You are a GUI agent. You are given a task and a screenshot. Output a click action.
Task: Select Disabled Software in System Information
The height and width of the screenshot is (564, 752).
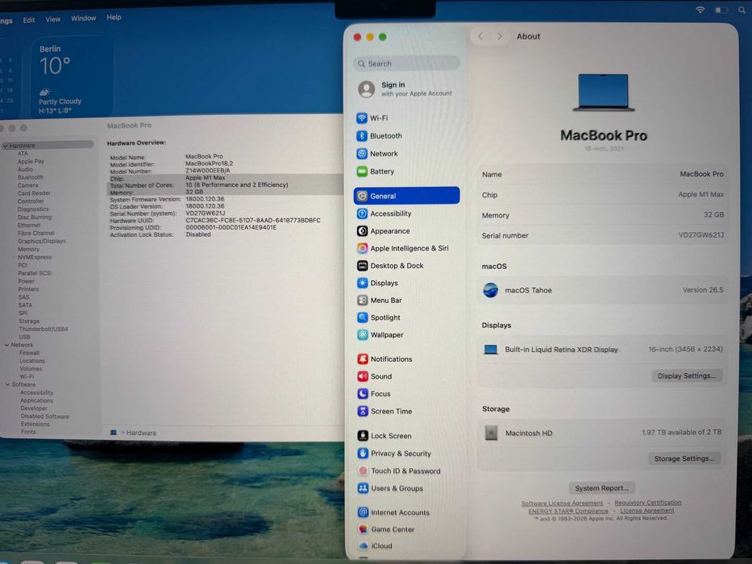pyautogui.click(x=44, y=417)
